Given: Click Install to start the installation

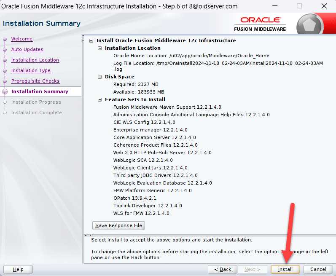Looking at the screenshot, I should point(285,269).
